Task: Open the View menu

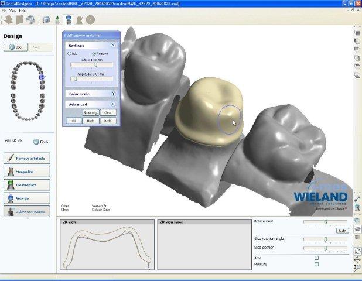Action: pyautogui.click(x=12, y=11)
